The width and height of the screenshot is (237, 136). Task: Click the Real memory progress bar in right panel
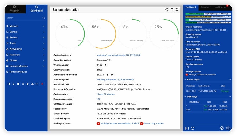[x=208, y=17]
